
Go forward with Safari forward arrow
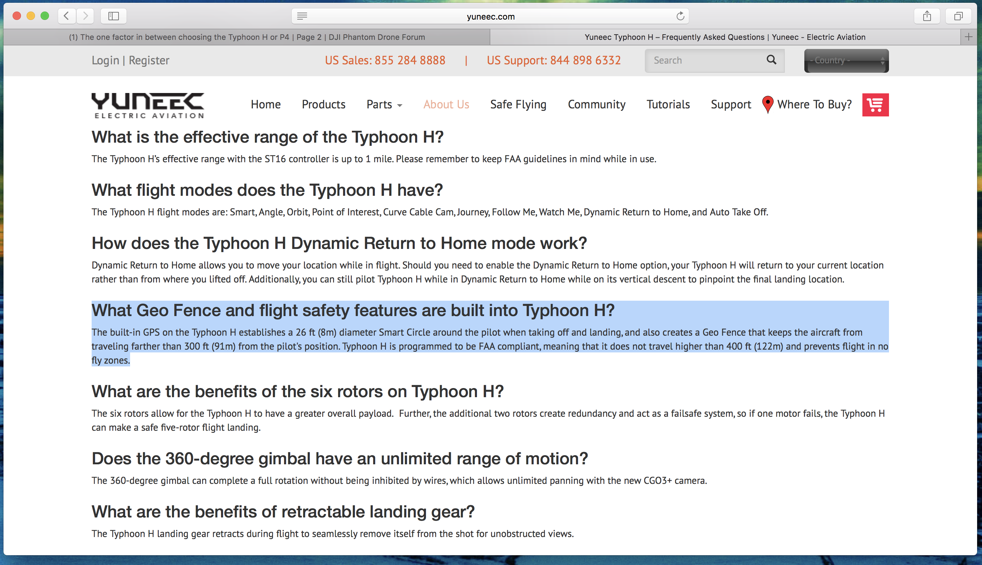pos(85,16)
